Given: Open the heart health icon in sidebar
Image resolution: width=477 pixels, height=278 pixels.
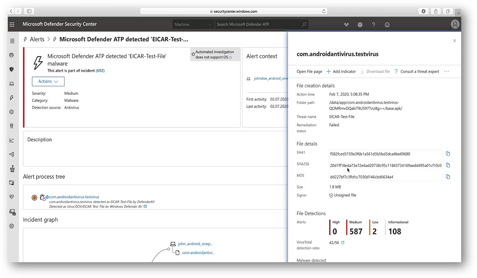Looking at the screenshot, I should point(12,197).
